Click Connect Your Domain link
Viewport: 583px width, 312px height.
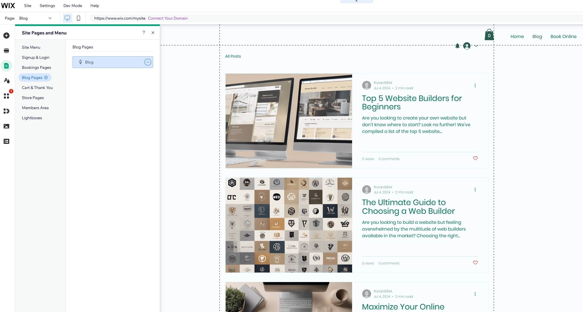(168, 18)
